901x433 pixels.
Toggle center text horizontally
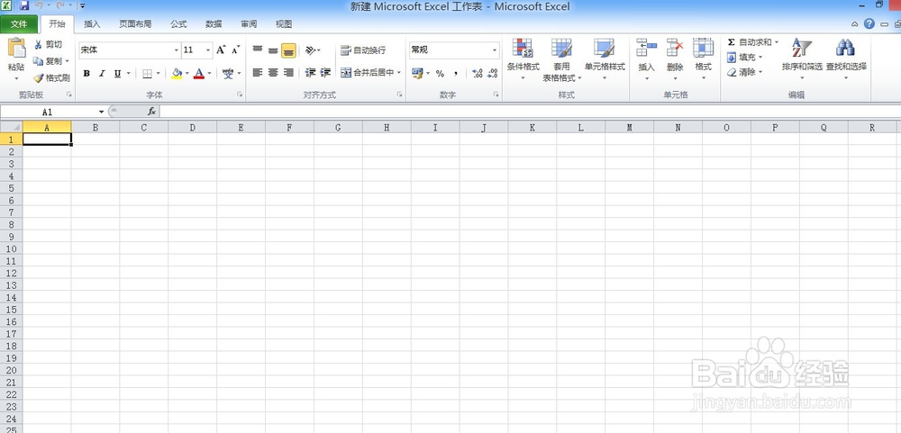click(273, 72)
